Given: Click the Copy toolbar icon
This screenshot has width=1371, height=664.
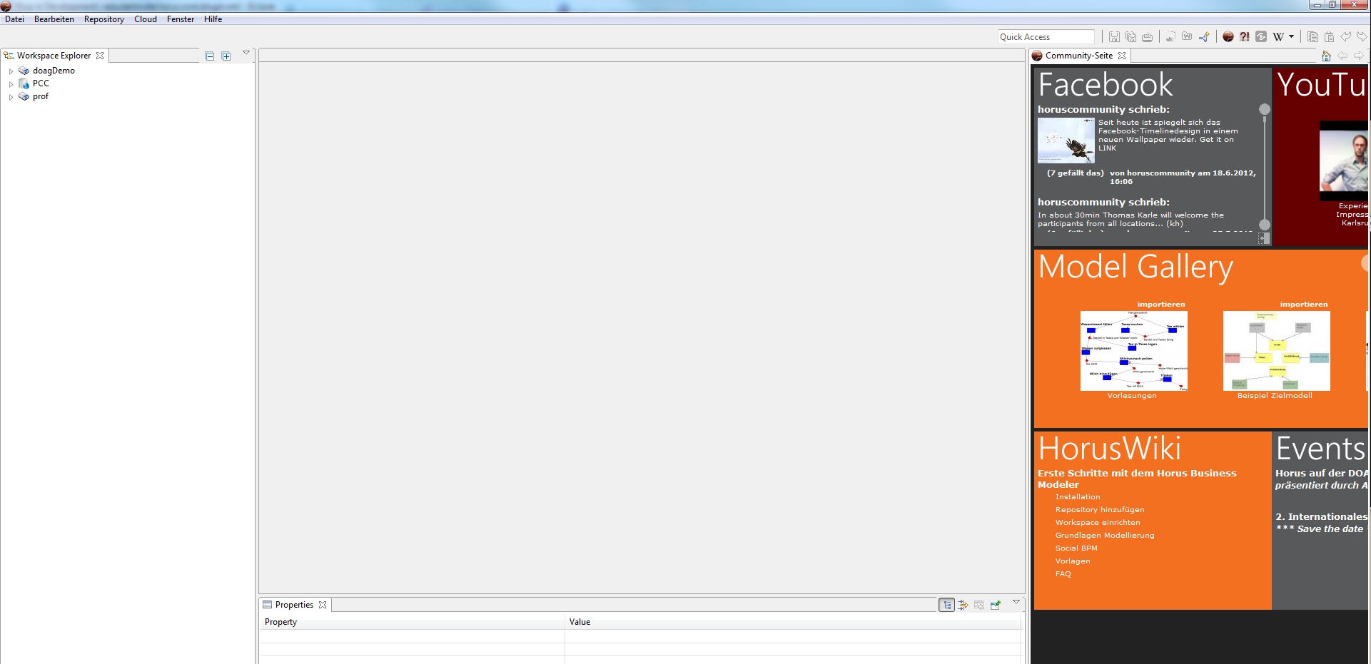Looking at the screenshot, I should coord(1312,37).
